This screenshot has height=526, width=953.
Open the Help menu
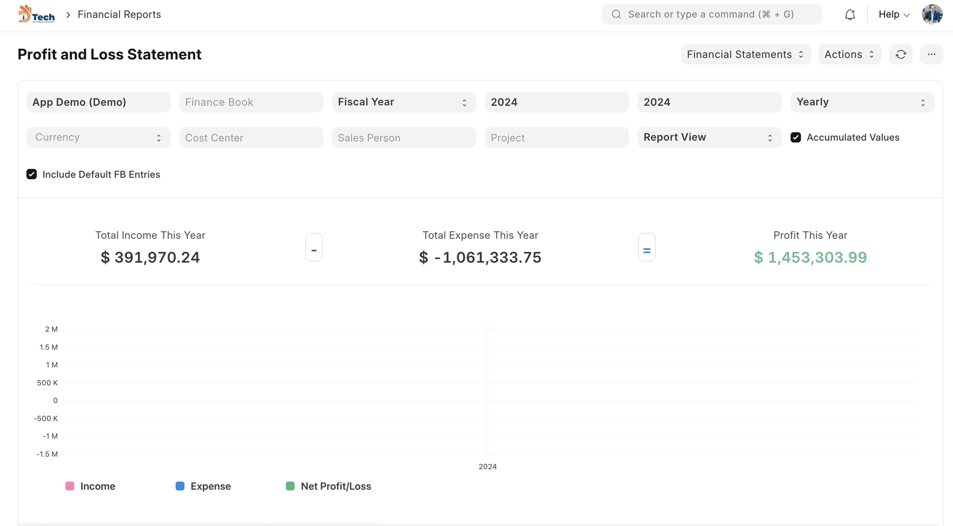(893, 14)
